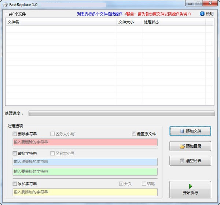Click the document icon on 添加文件 button
This screenshot has width=220, height=205.
(x=182, y=131)
